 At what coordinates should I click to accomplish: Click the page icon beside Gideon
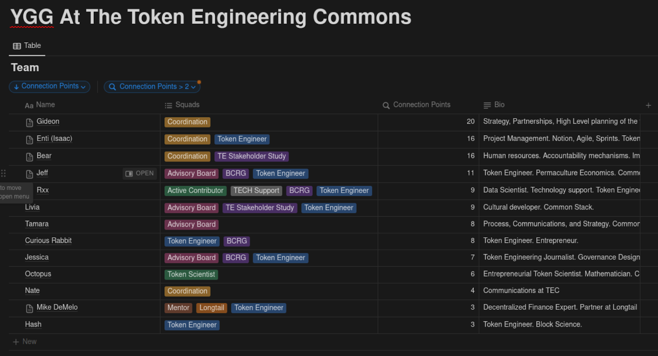click(30, 123)
